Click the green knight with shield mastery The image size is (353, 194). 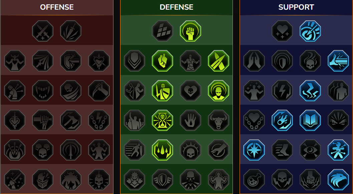162,91
